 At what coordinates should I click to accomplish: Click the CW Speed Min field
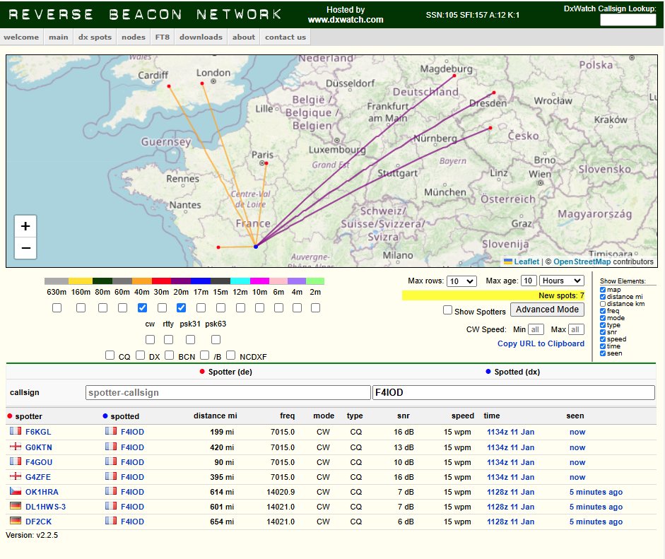(536, 329)
